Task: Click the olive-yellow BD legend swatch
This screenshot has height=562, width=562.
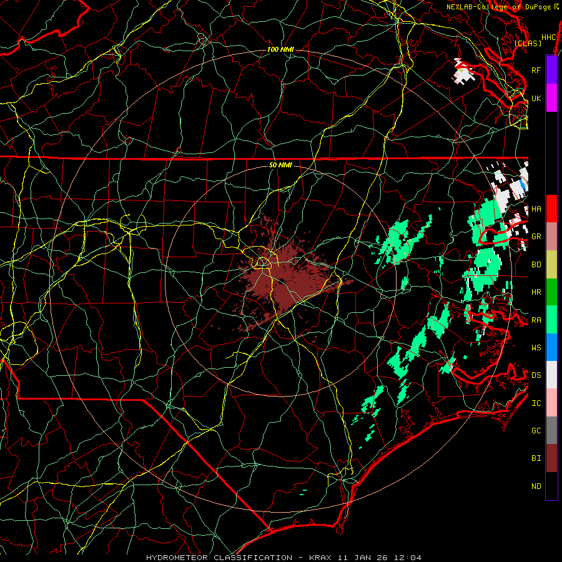Action: point(551,264)
